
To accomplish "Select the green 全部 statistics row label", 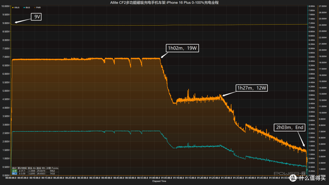I will point(14,171).
